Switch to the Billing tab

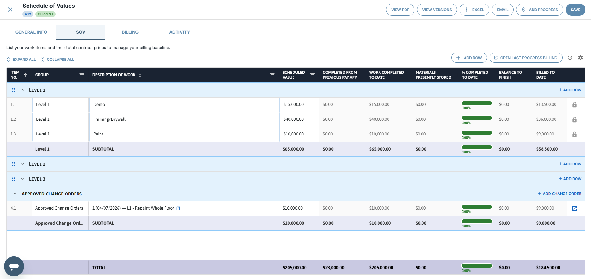tap(130, 32)
